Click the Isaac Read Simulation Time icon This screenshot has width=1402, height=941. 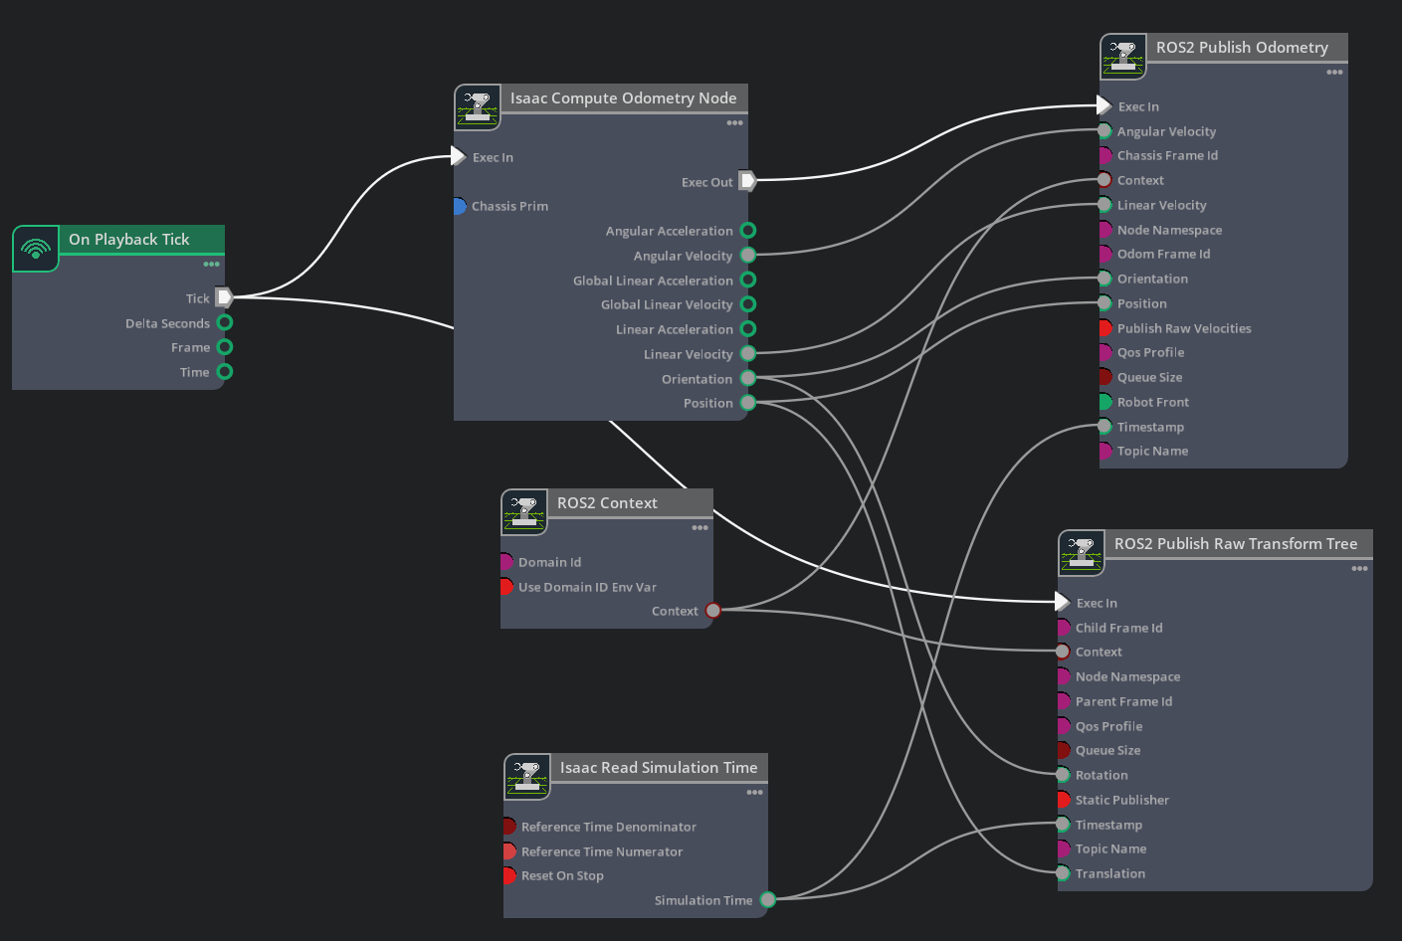click(x=527, y=777)
